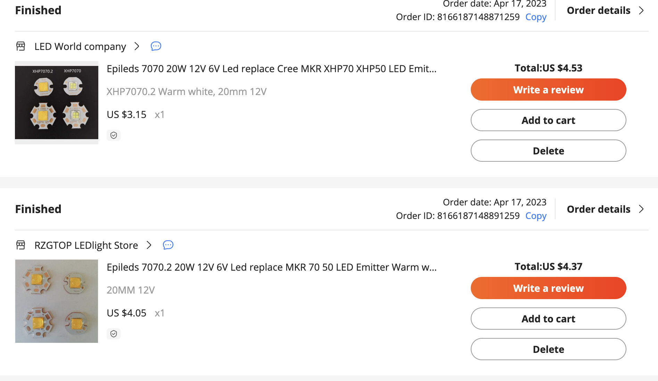Click buyer protection shield under US $3.15
The width and height of the screenshot is (658, 381).
(x=114, y=135)
